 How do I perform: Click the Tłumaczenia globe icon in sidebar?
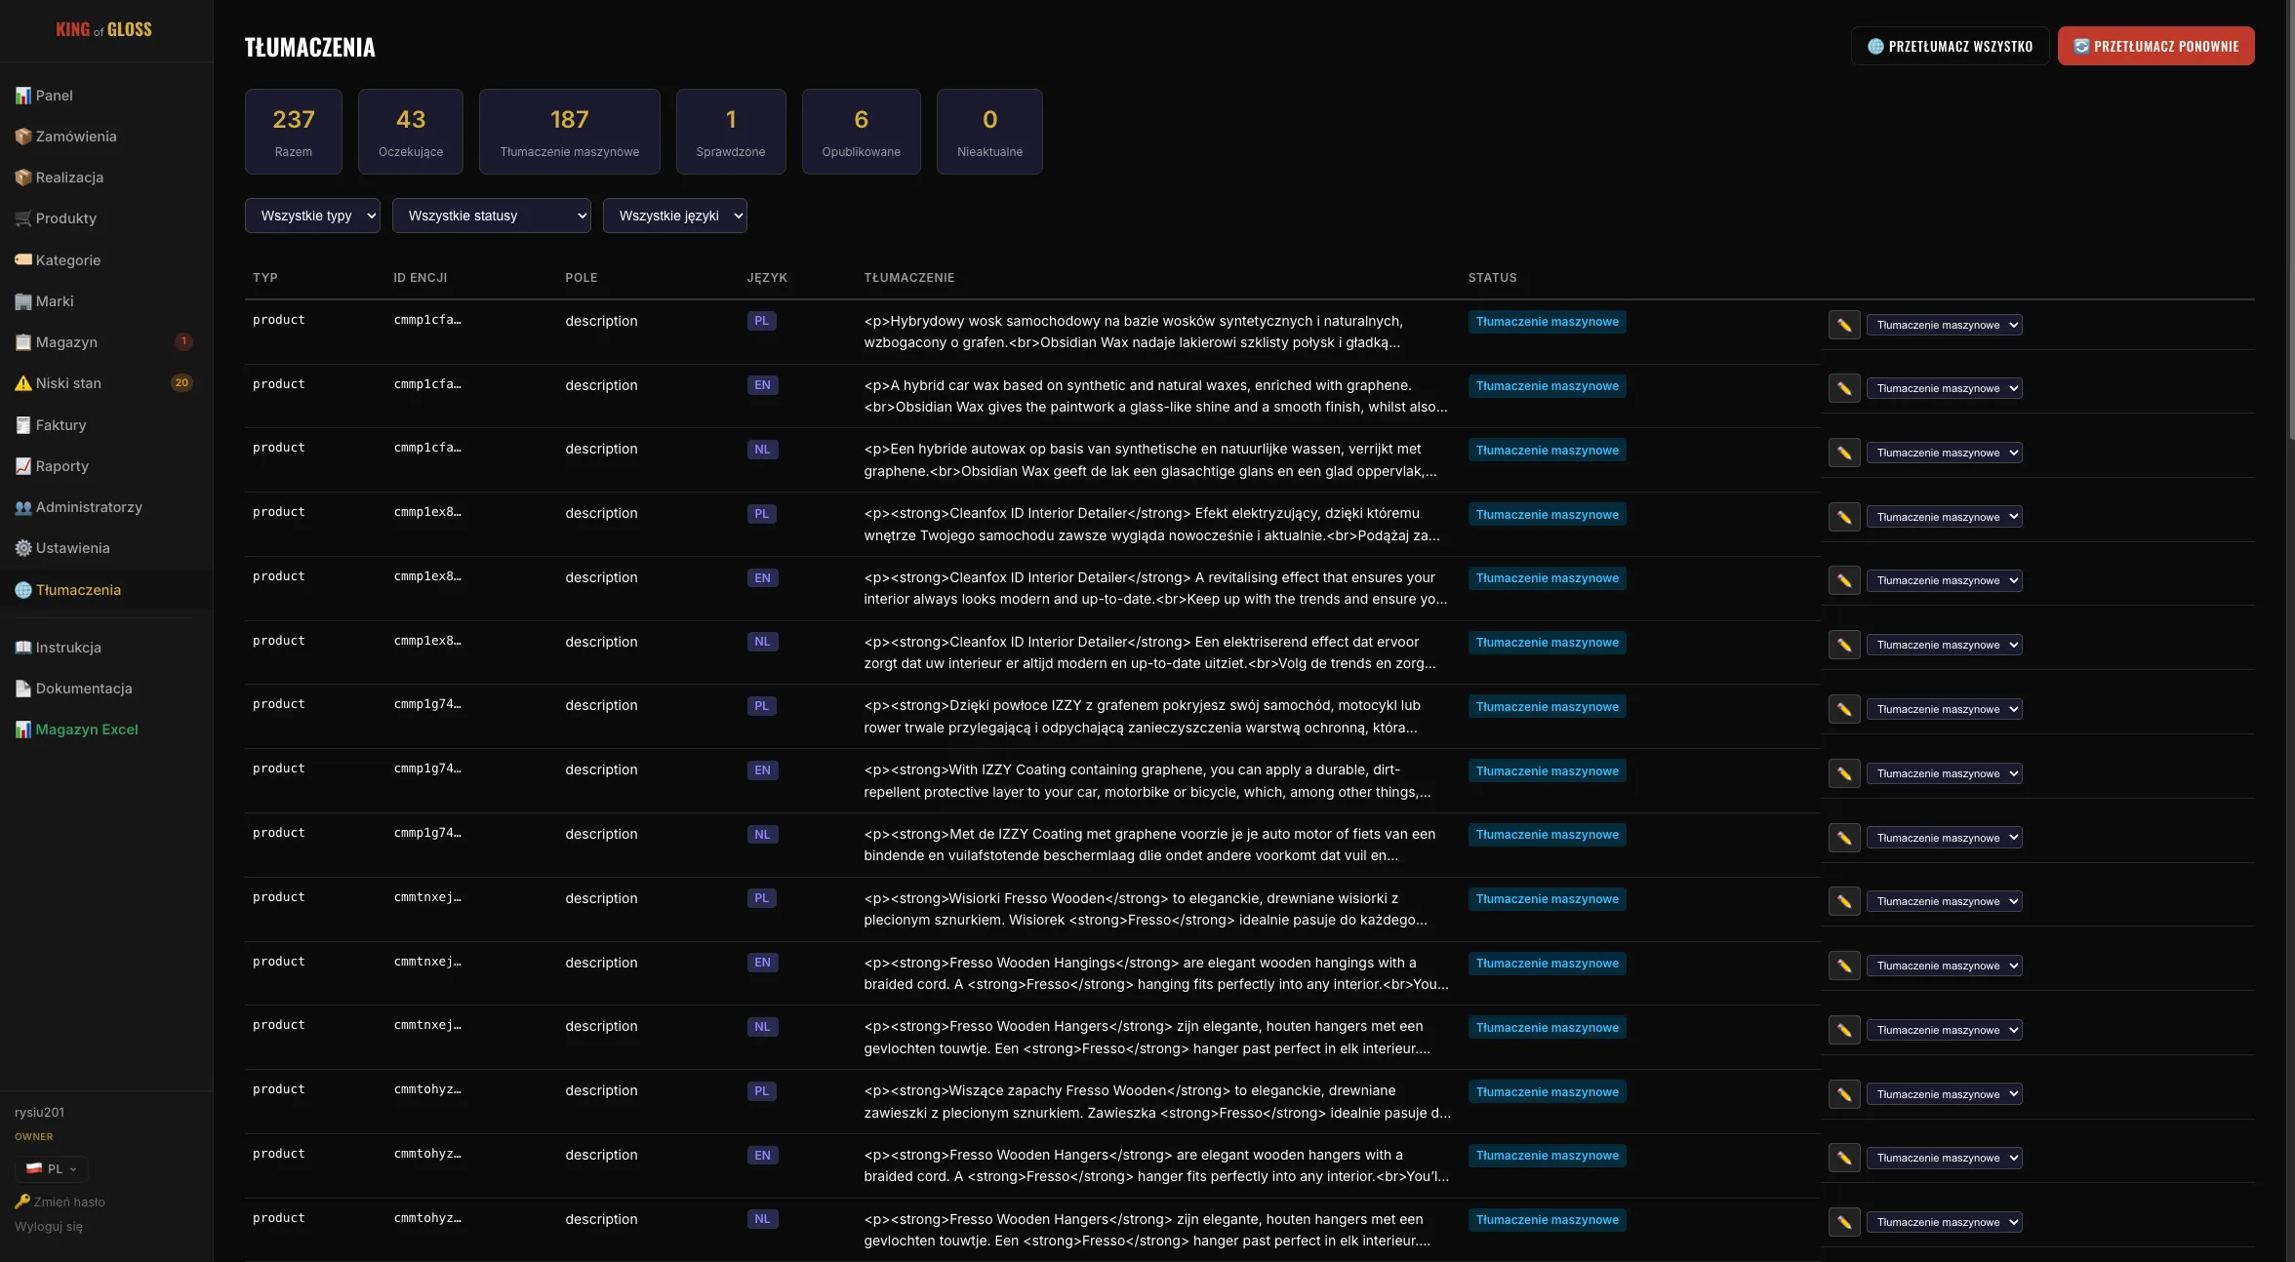pos(23,590)
